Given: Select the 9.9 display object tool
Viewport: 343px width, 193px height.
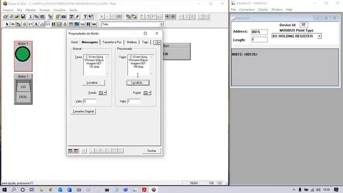Looking at the screenshot, I should tap(48, 24).
